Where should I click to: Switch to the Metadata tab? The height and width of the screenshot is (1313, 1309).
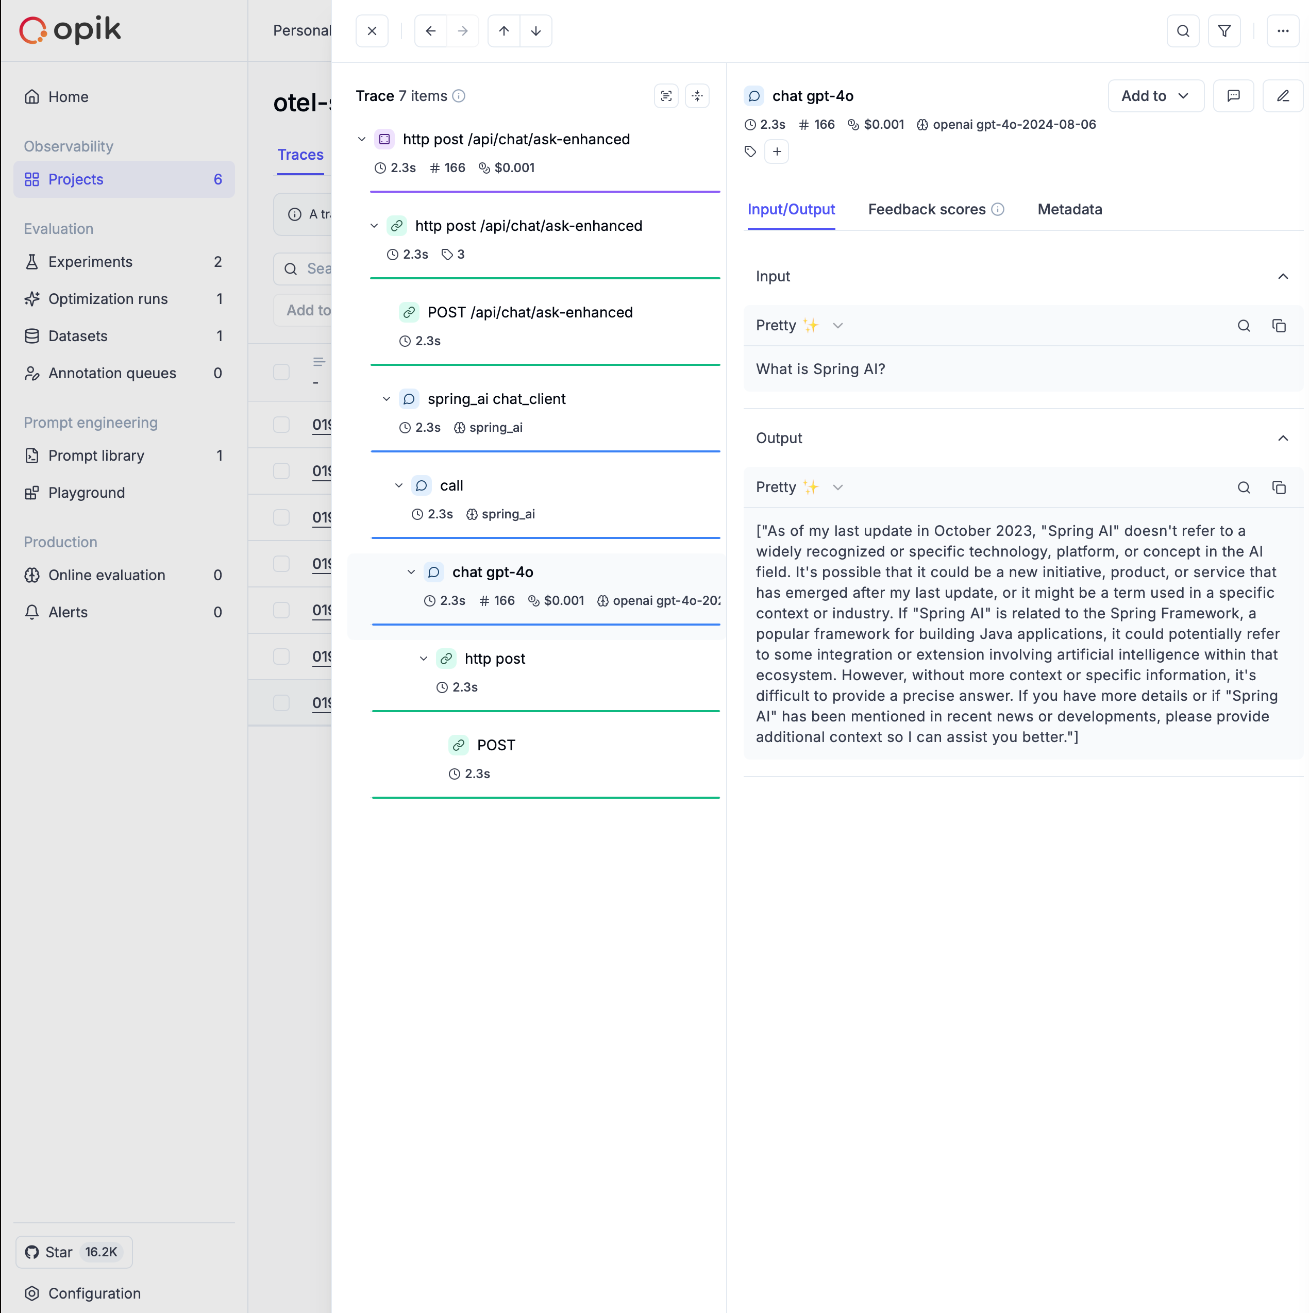pos(1070,209)
